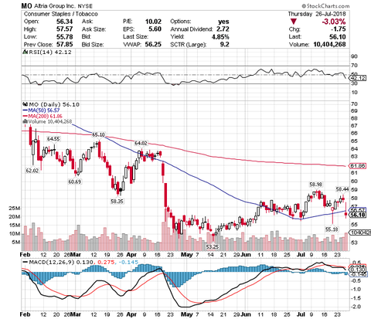Click the 64.02 price annotation
Viewport: 371px width, 319px height.
point(141,143)
